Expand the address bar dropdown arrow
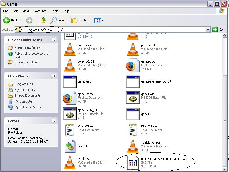This screenshot has width=229, height=172. click(x=208, y=30)
